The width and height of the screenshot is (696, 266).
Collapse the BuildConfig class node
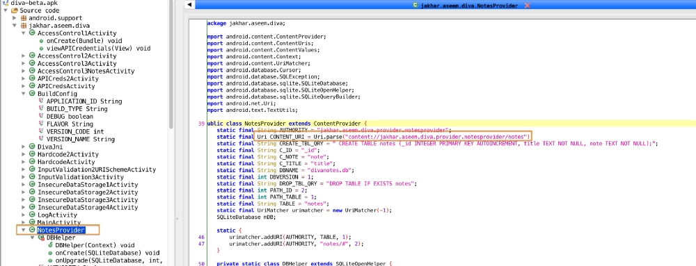click(x=24, y=94)
